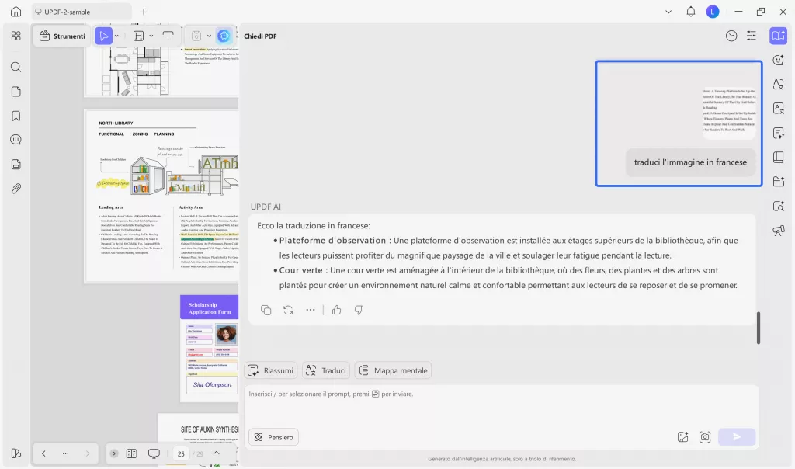Screen dimensions: 795x469
Task: Open more options for AI response
Action: pyautogui.click(x=311, y=310)
